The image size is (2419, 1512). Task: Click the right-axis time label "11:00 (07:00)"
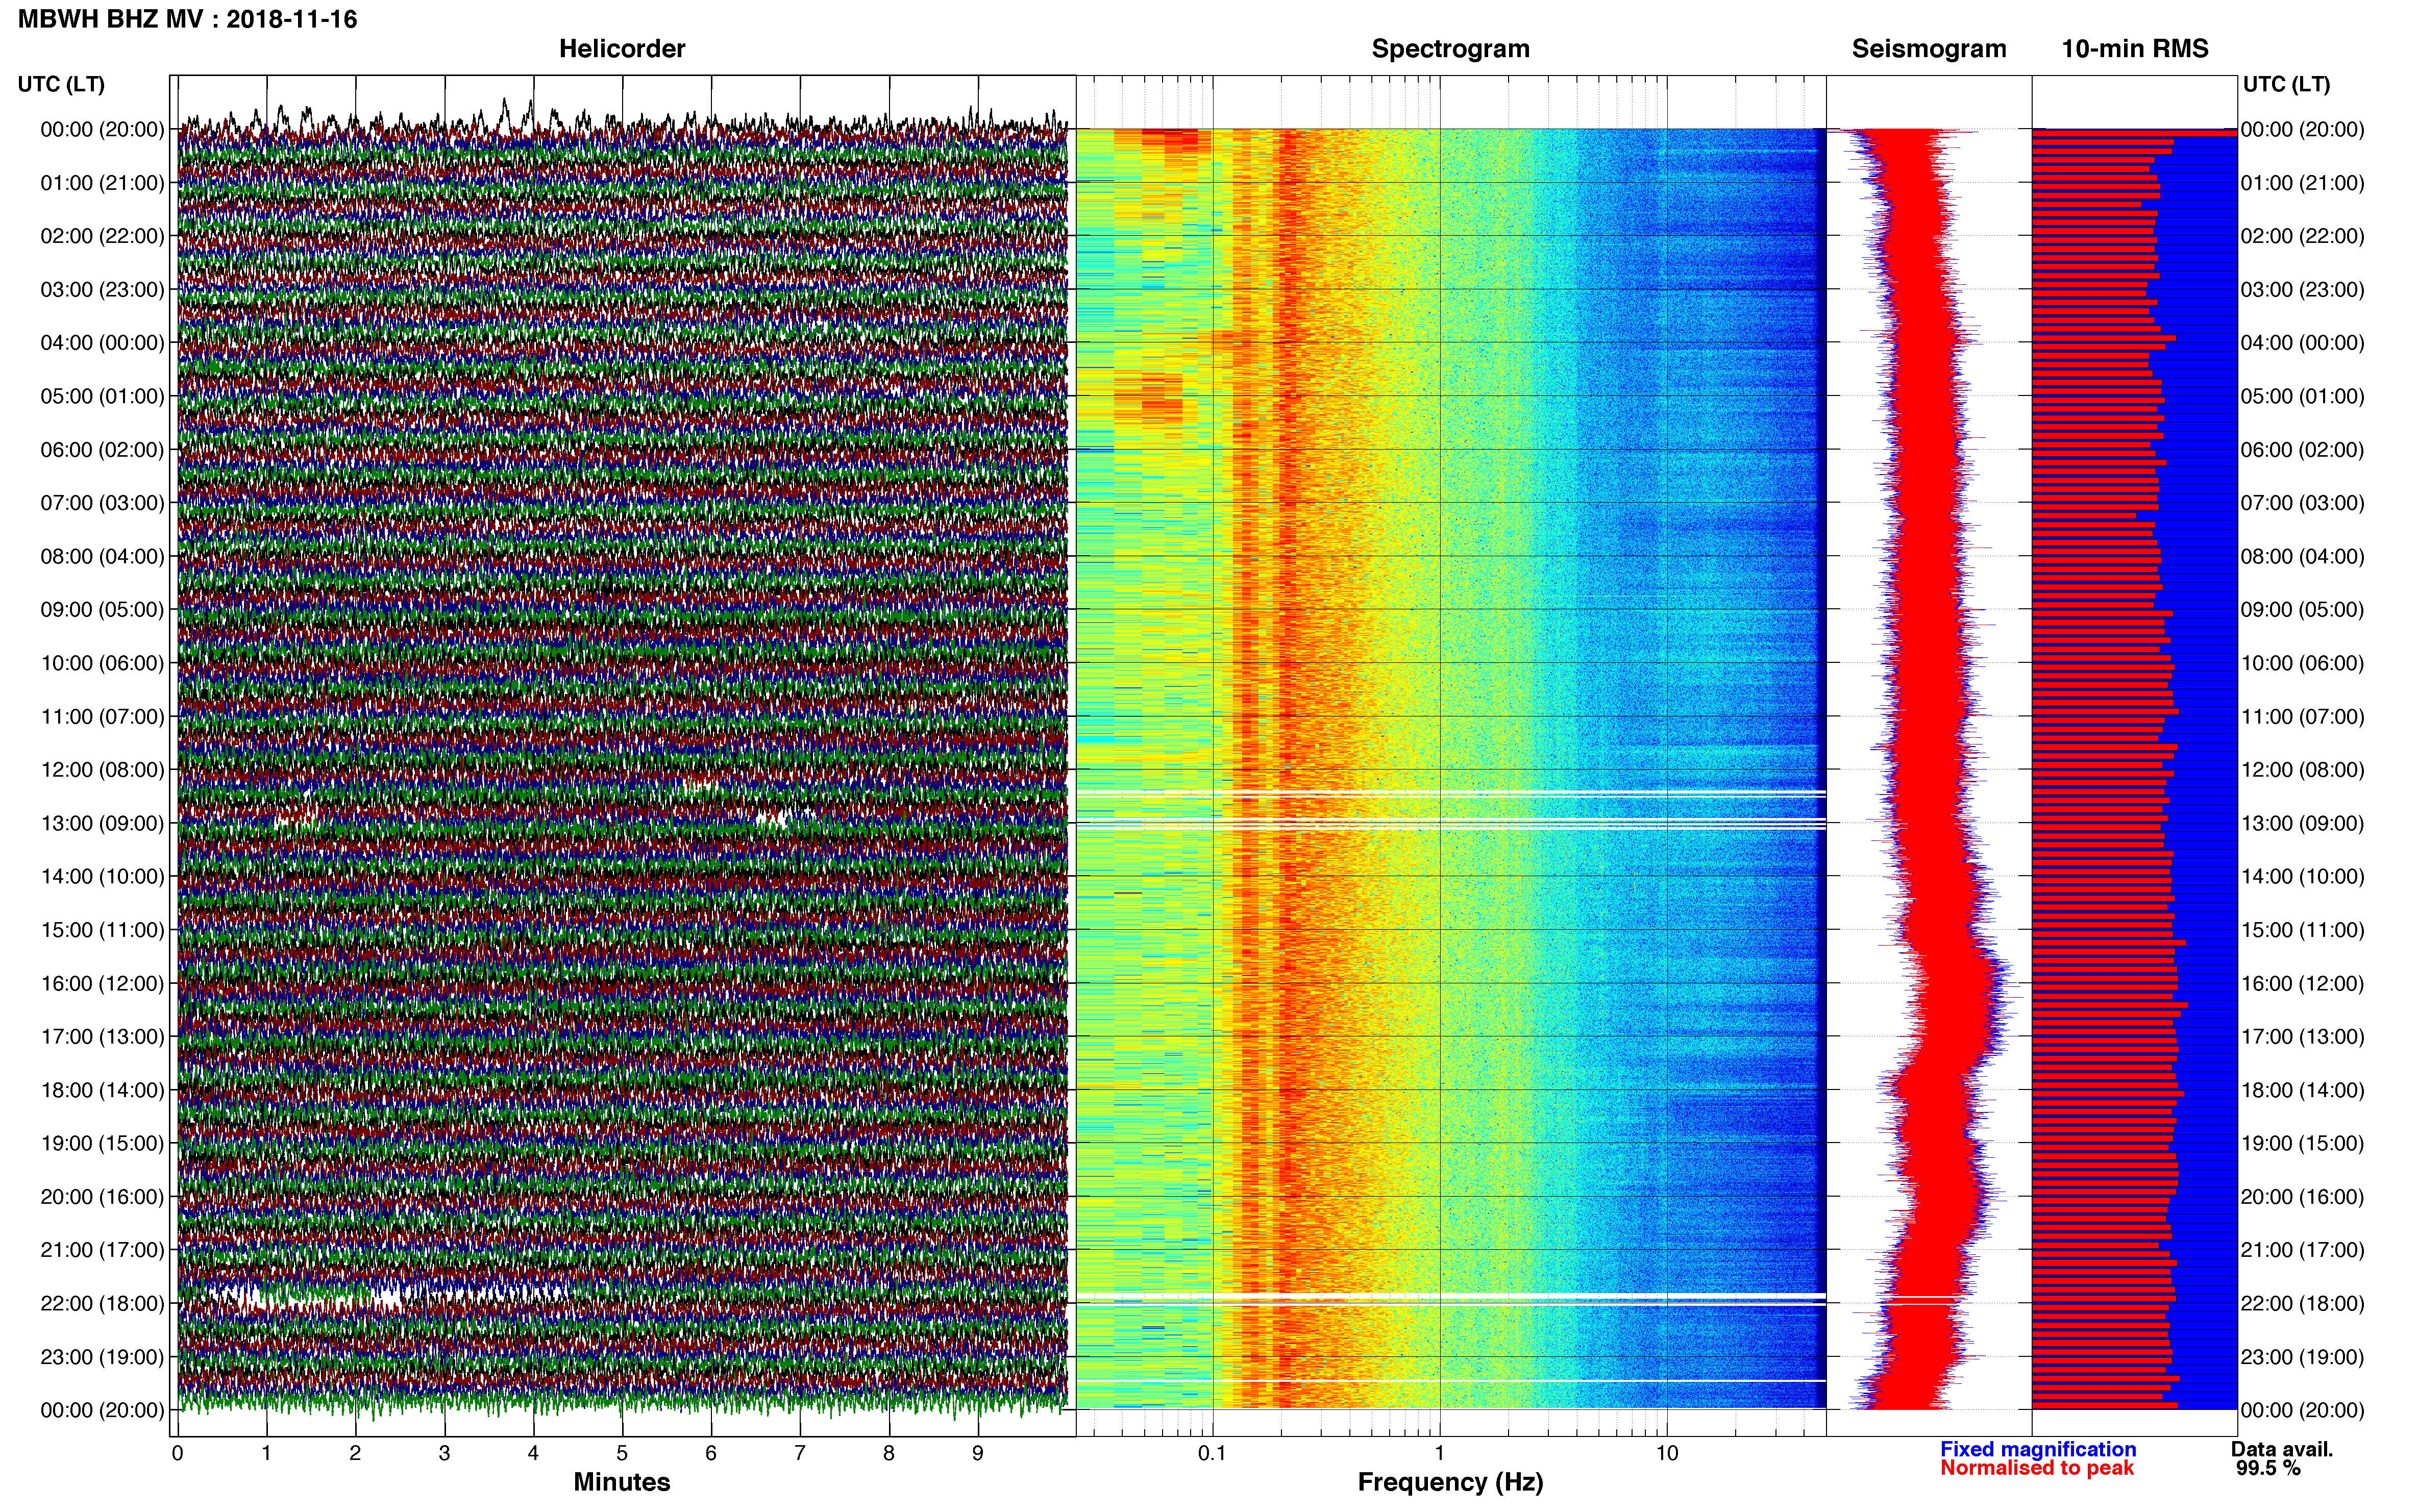(x=2303, y=716)
